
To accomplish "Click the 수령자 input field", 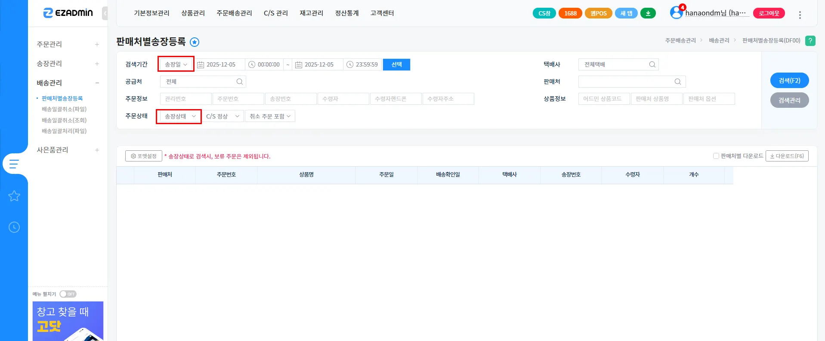I will tap(343, 99).
